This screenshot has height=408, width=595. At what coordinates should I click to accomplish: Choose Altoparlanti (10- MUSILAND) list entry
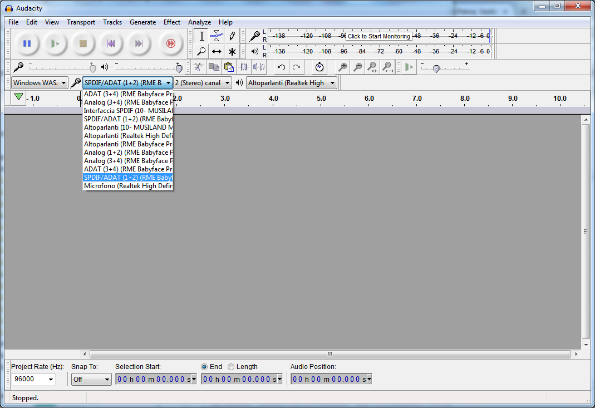128,127
